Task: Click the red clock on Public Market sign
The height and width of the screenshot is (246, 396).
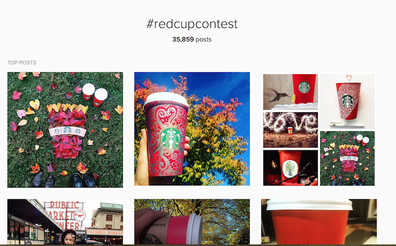Action: (80, 216)
